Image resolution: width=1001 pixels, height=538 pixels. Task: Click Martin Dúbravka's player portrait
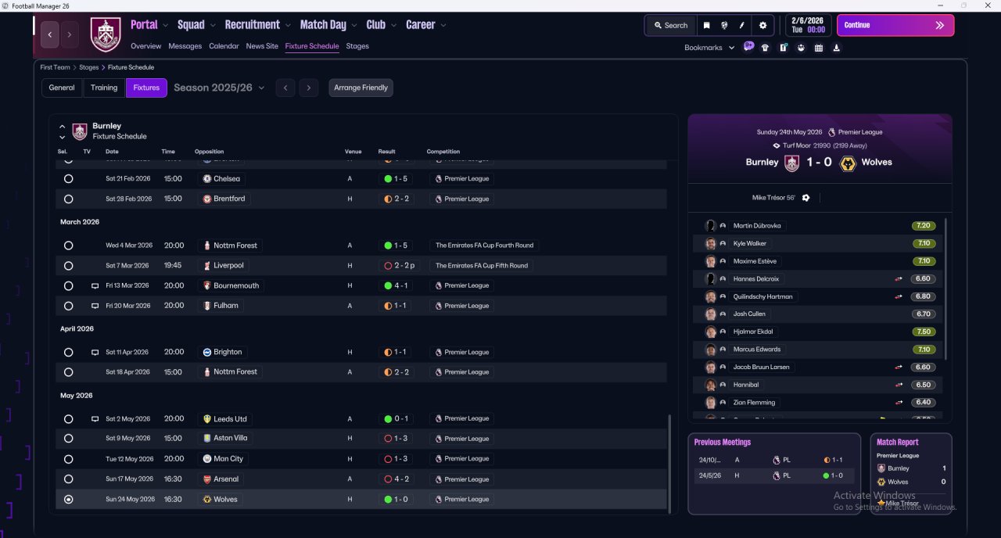[711, 225]
